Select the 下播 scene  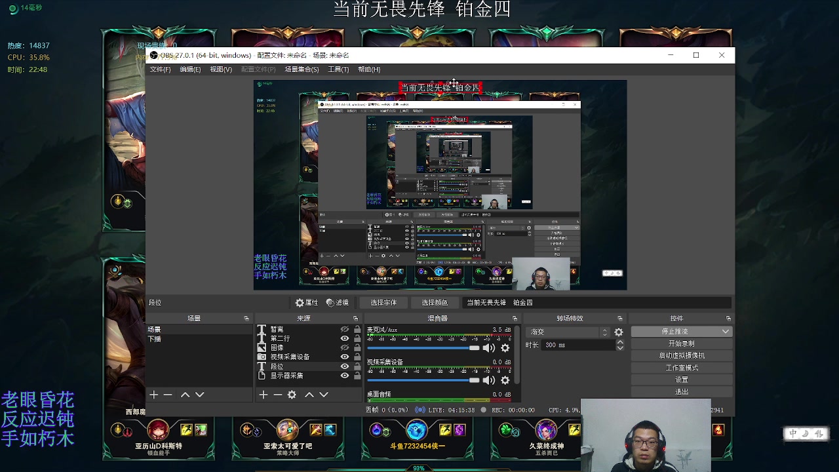coord(199,339)
